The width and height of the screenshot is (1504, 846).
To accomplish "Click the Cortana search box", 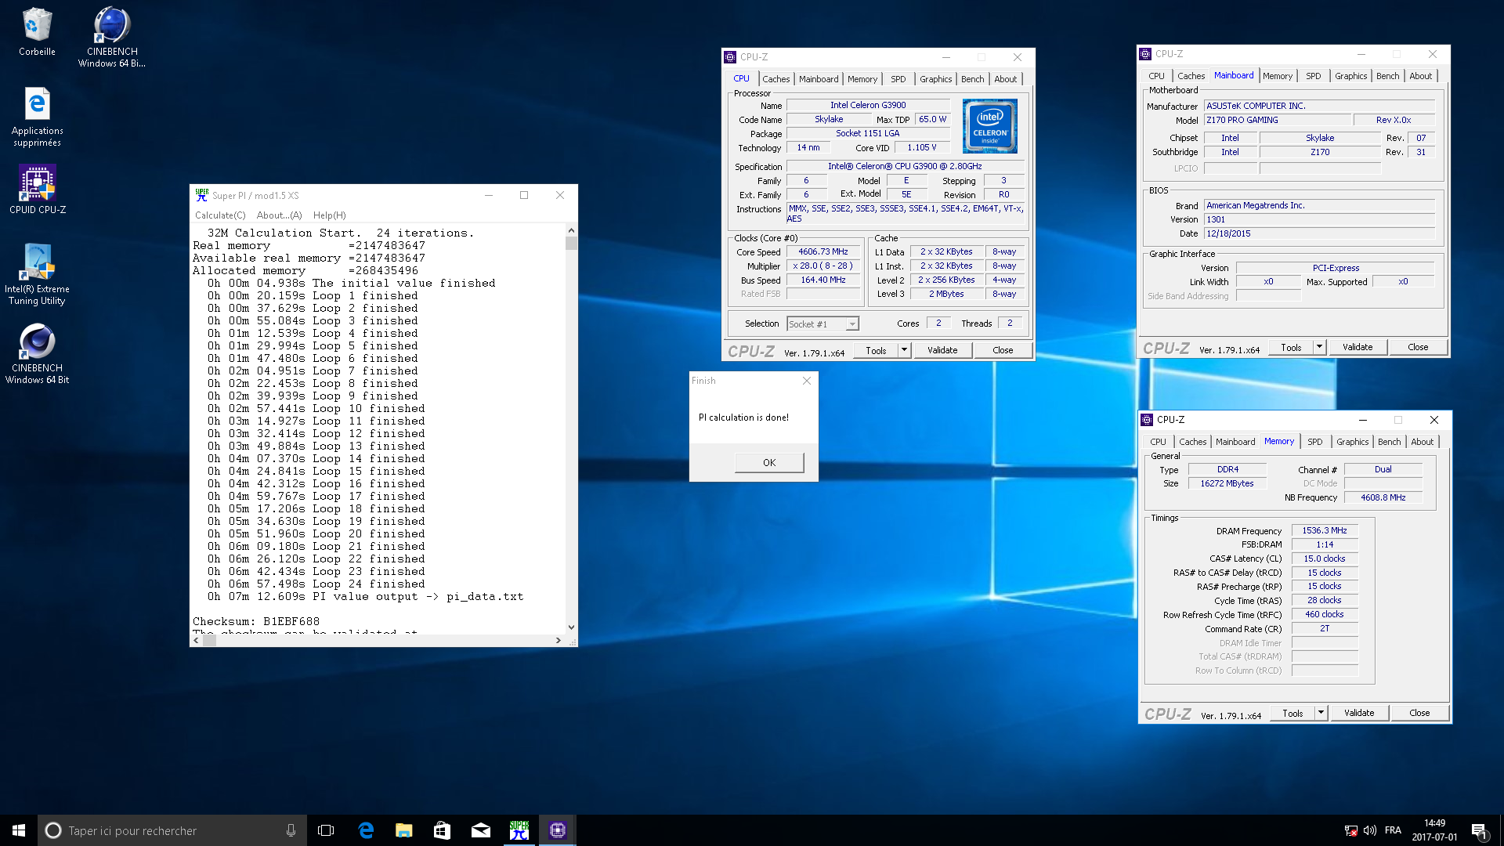I will (171, 830).
